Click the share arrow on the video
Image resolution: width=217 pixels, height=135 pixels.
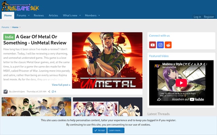(x=159, y=99)
